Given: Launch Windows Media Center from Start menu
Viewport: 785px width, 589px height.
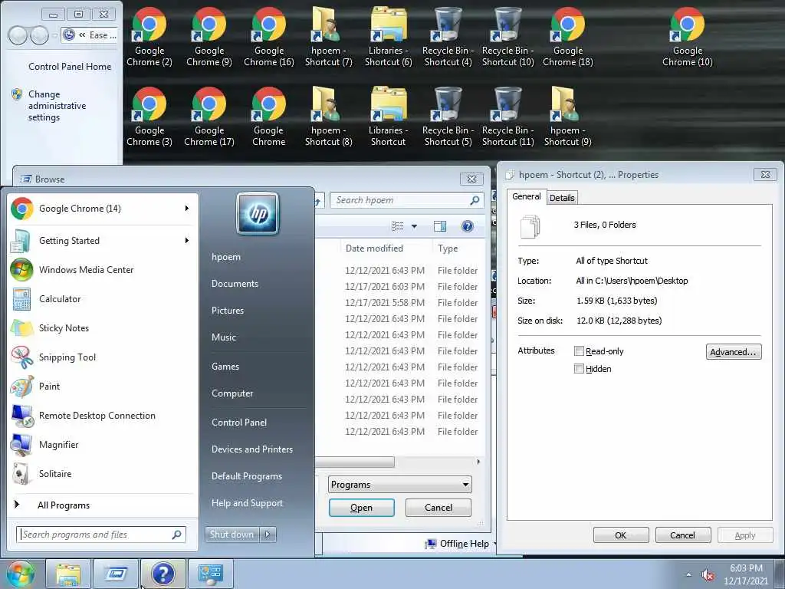Looking at the screenshot, I should coord(103,270).
